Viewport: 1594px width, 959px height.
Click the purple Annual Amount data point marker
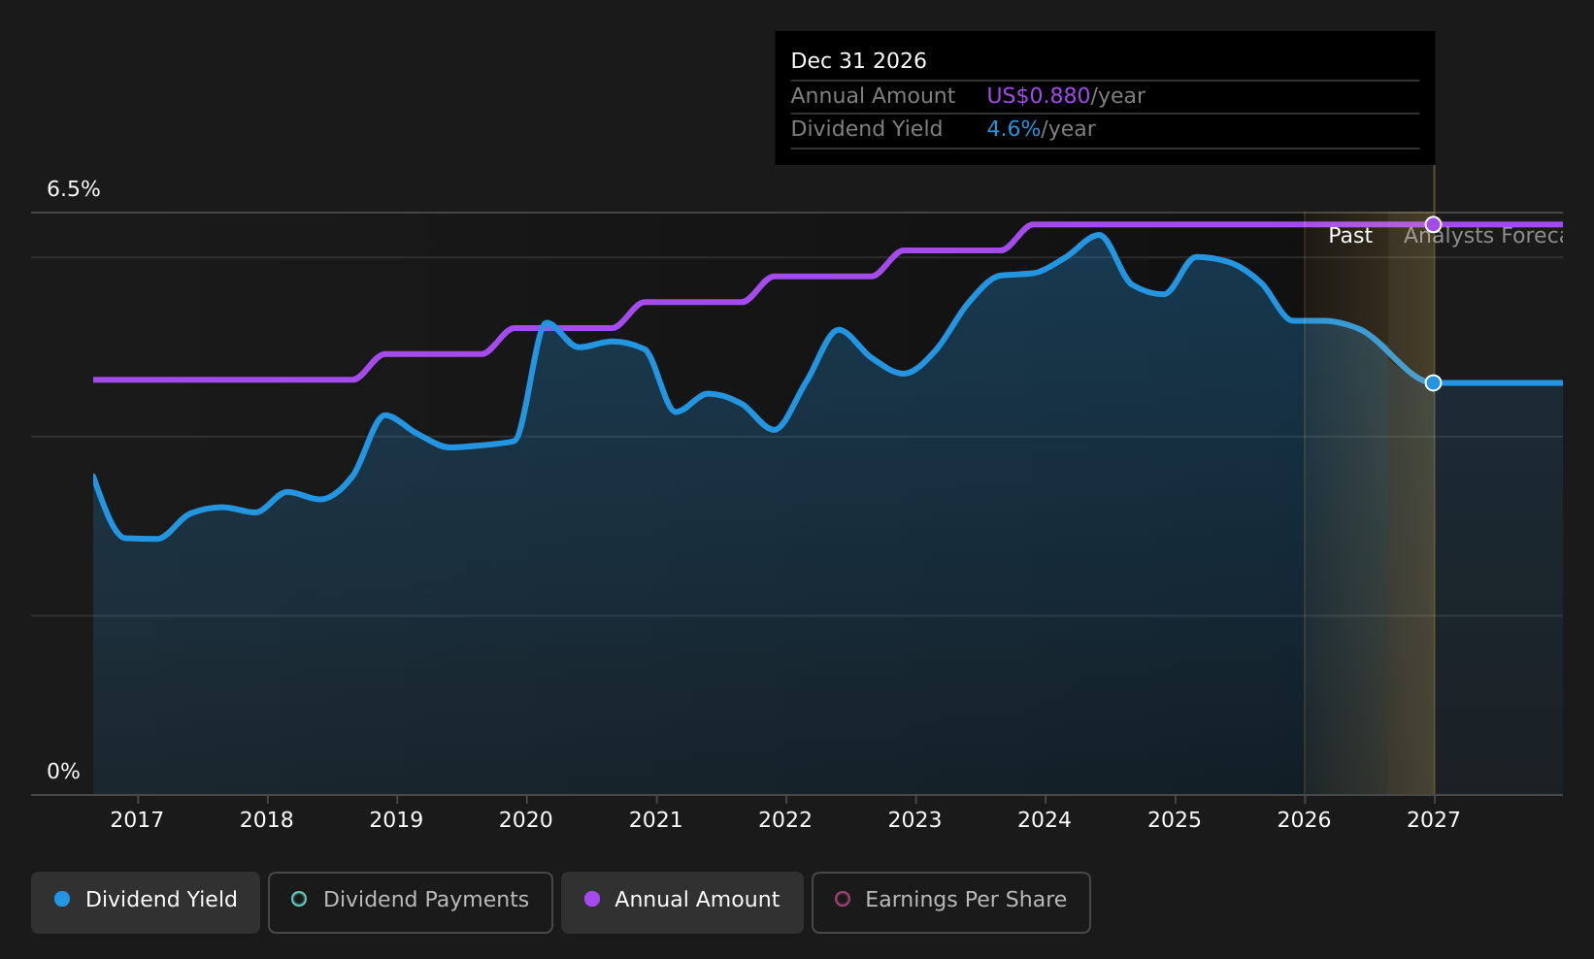1433,224
